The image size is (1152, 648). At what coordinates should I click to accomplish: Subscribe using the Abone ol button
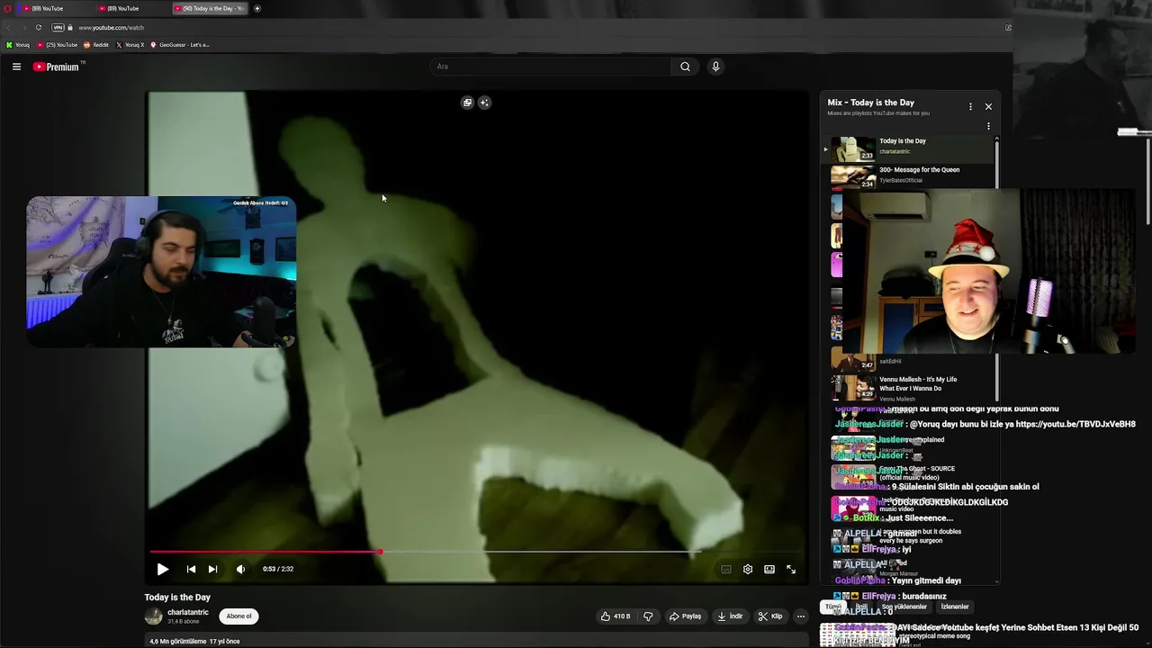(x=239, y=616)
